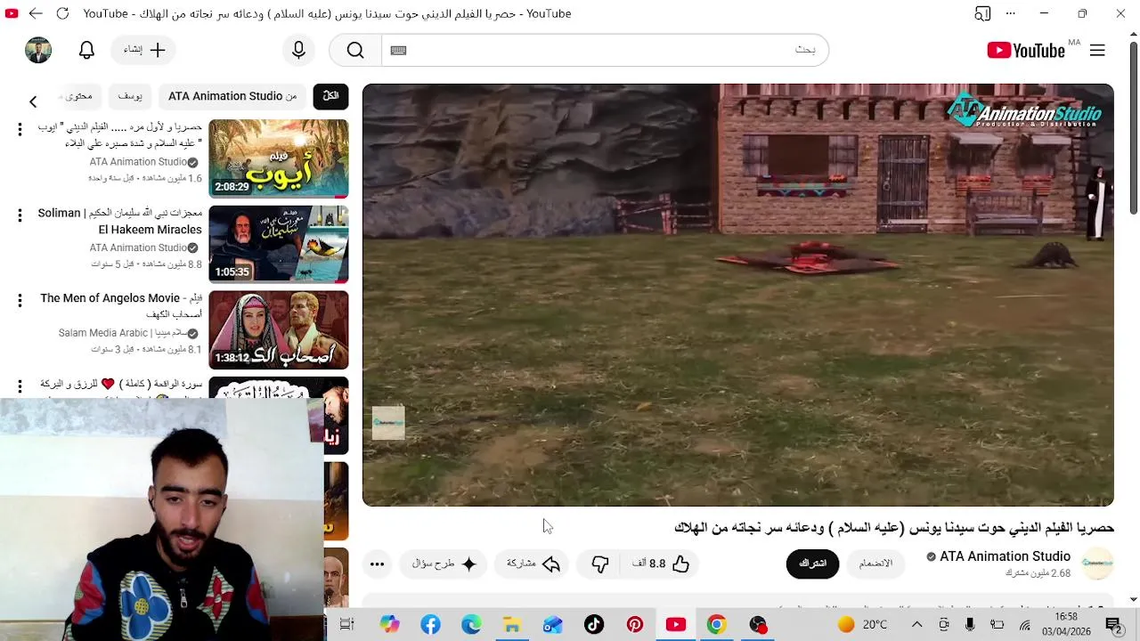This screenshot has height=641, width=1140.
Task: Open options for سورة الواقعة video
Action: [x=20, y=386]
